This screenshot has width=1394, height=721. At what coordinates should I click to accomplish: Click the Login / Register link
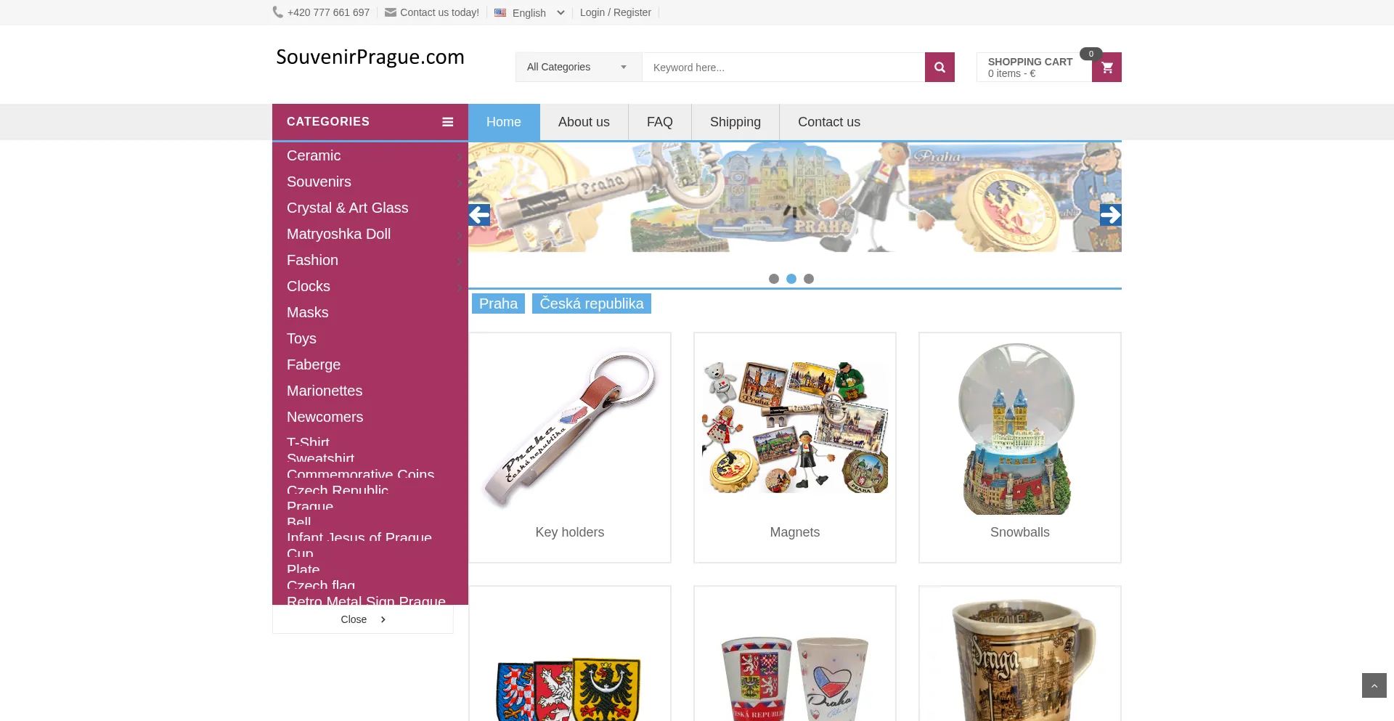[x=616, y=12]
